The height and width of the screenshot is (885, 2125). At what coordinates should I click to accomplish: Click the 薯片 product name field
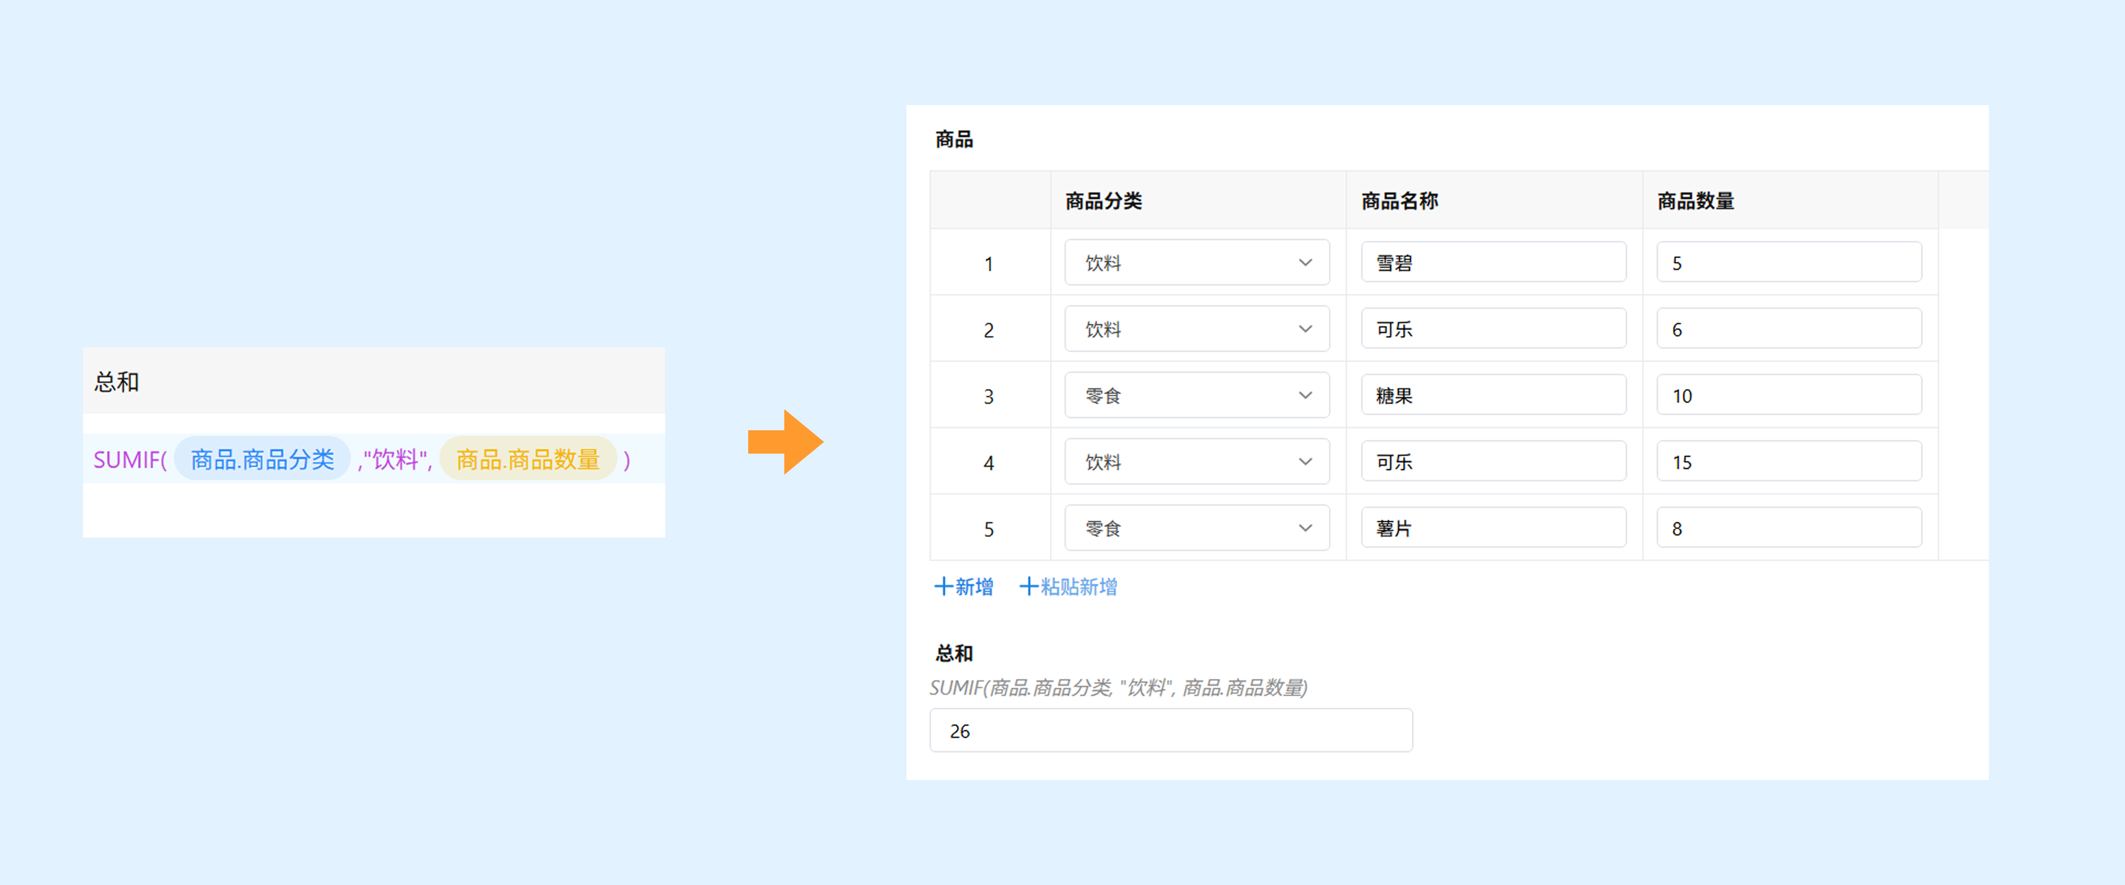tap(1493, 528)
